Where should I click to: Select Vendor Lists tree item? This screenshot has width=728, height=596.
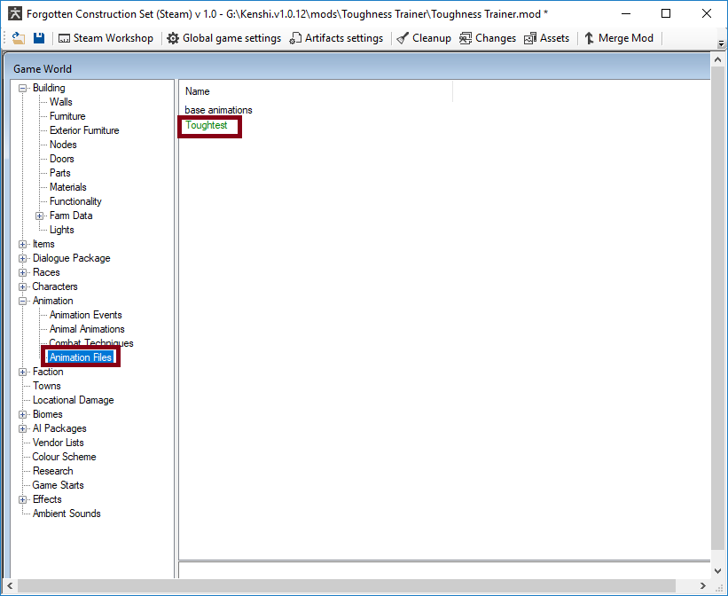coord(58,443)
